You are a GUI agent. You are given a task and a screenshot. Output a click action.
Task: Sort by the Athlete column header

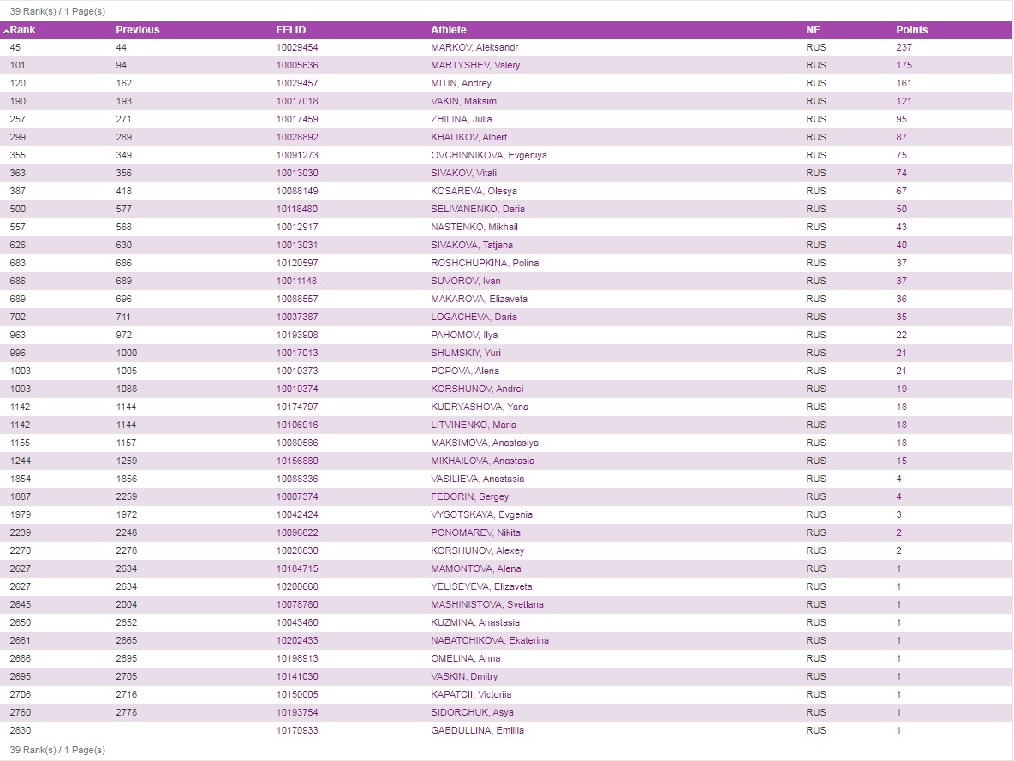pyautogui.click(x=449, y=30)
